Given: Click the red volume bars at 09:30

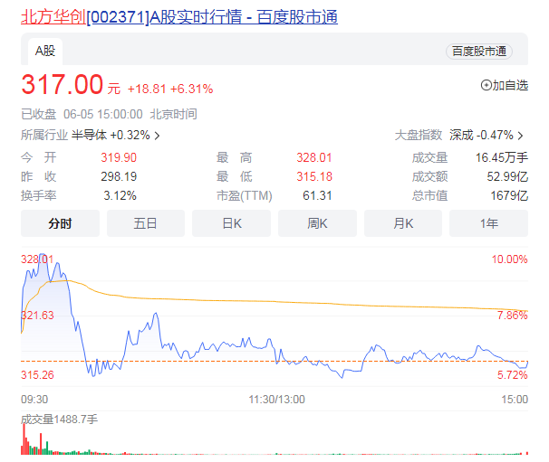Looking at the screenshot, I should [x=24, y=441].
